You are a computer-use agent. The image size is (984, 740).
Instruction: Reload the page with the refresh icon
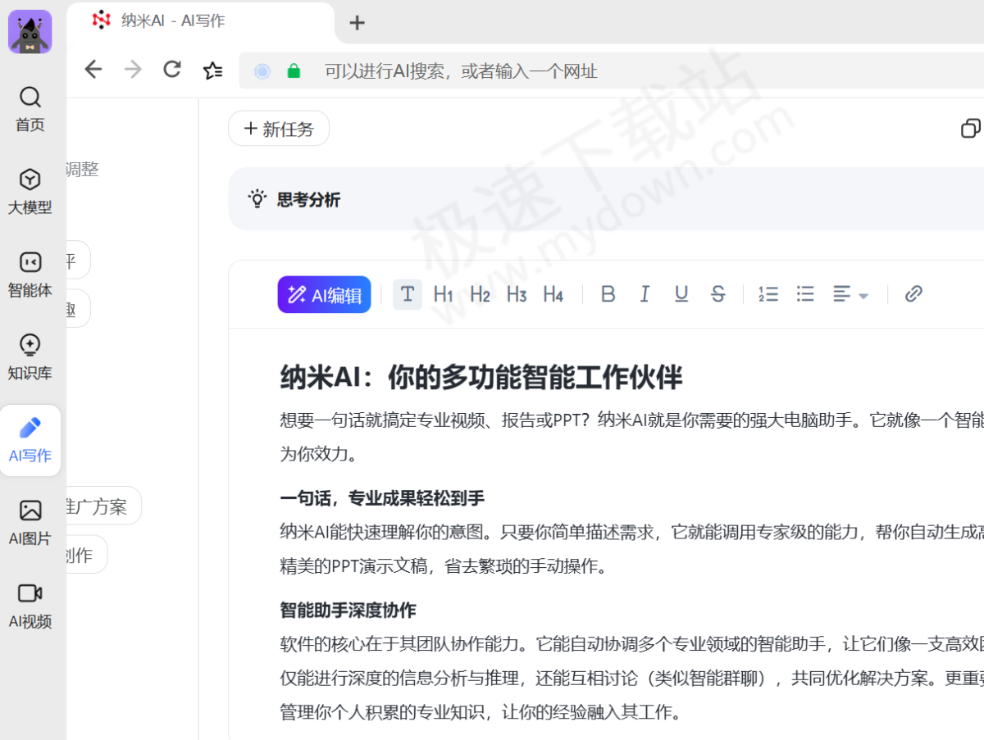tap(171, 70)
